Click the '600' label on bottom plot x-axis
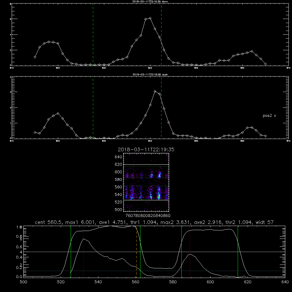 point(210,282)
